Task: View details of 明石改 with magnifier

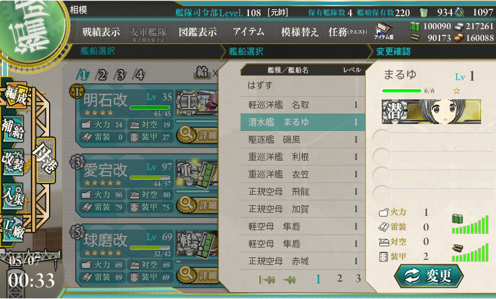Action: (197, 135)
